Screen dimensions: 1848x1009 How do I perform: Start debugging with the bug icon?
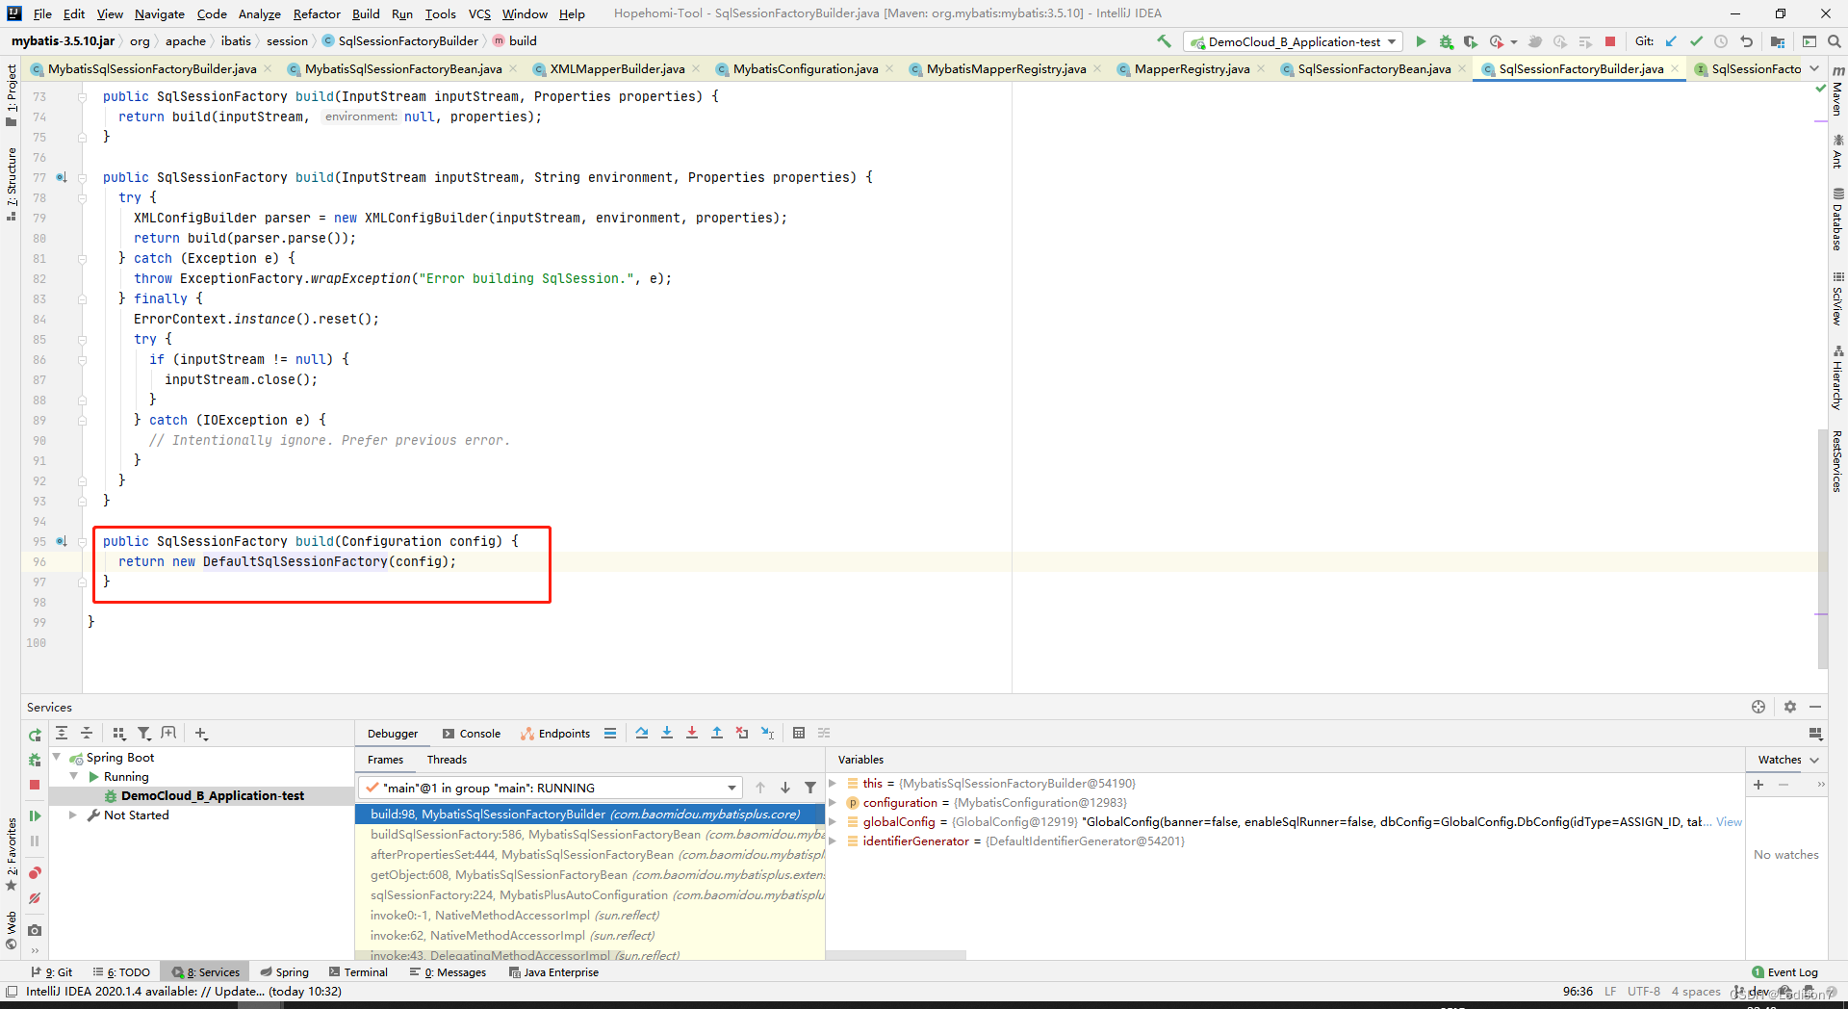point(1446,41)
